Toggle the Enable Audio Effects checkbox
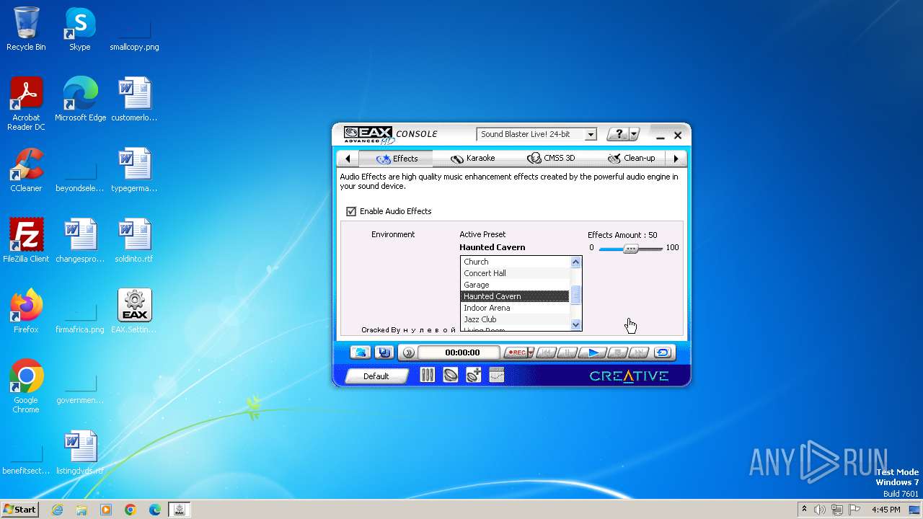Viewport: 923px width, 519px height. point(351,211)
